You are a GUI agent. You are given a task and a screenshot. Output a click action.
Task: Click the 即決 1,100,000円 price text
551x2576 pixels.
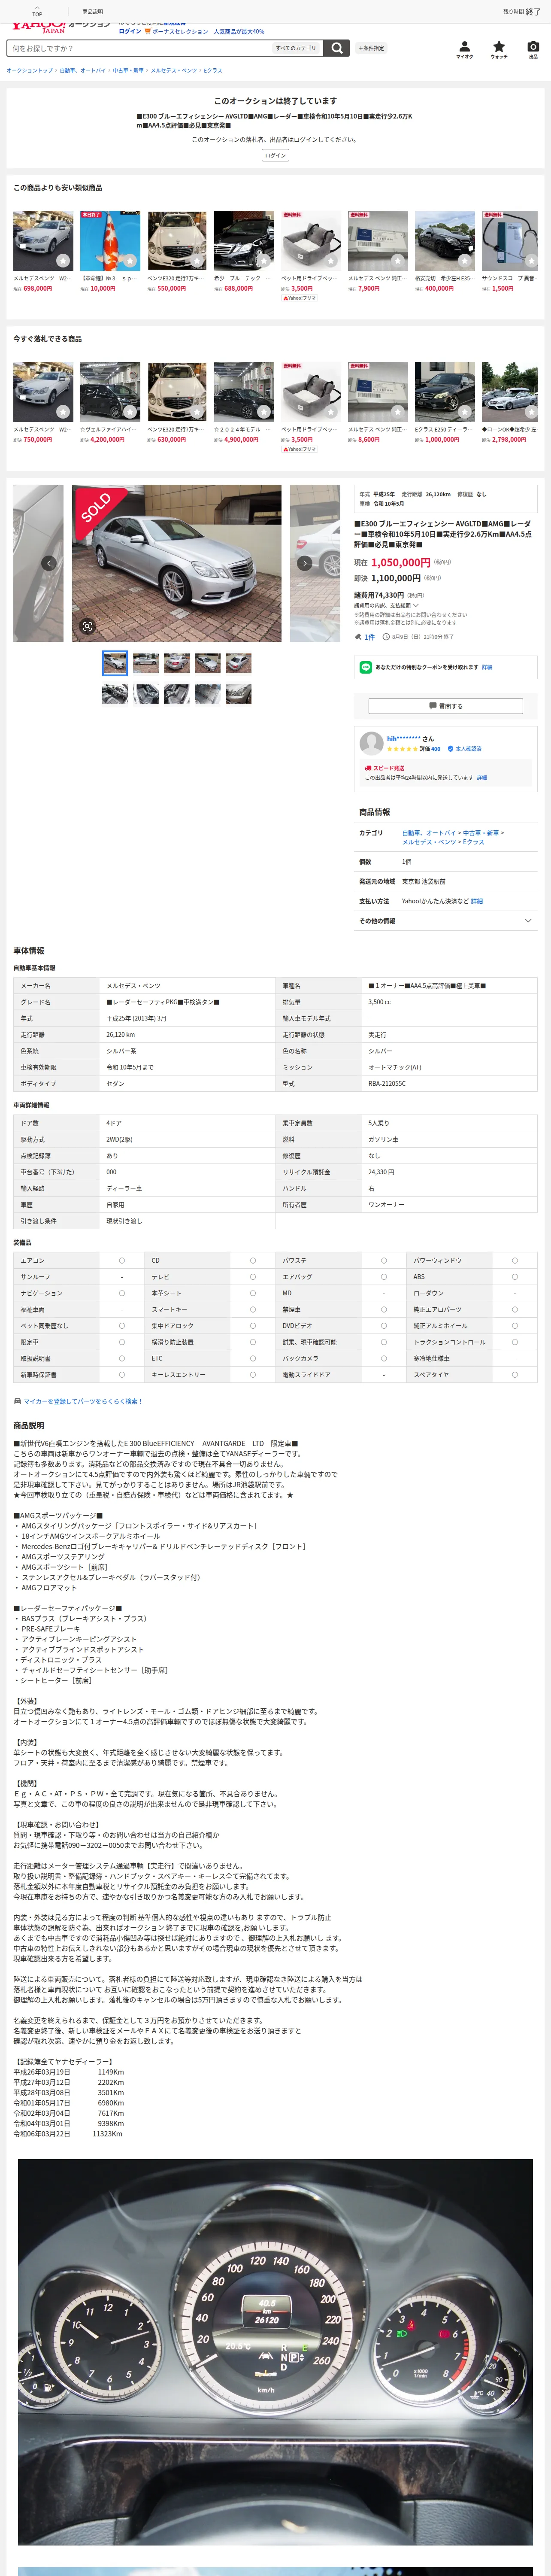(397, 578)
